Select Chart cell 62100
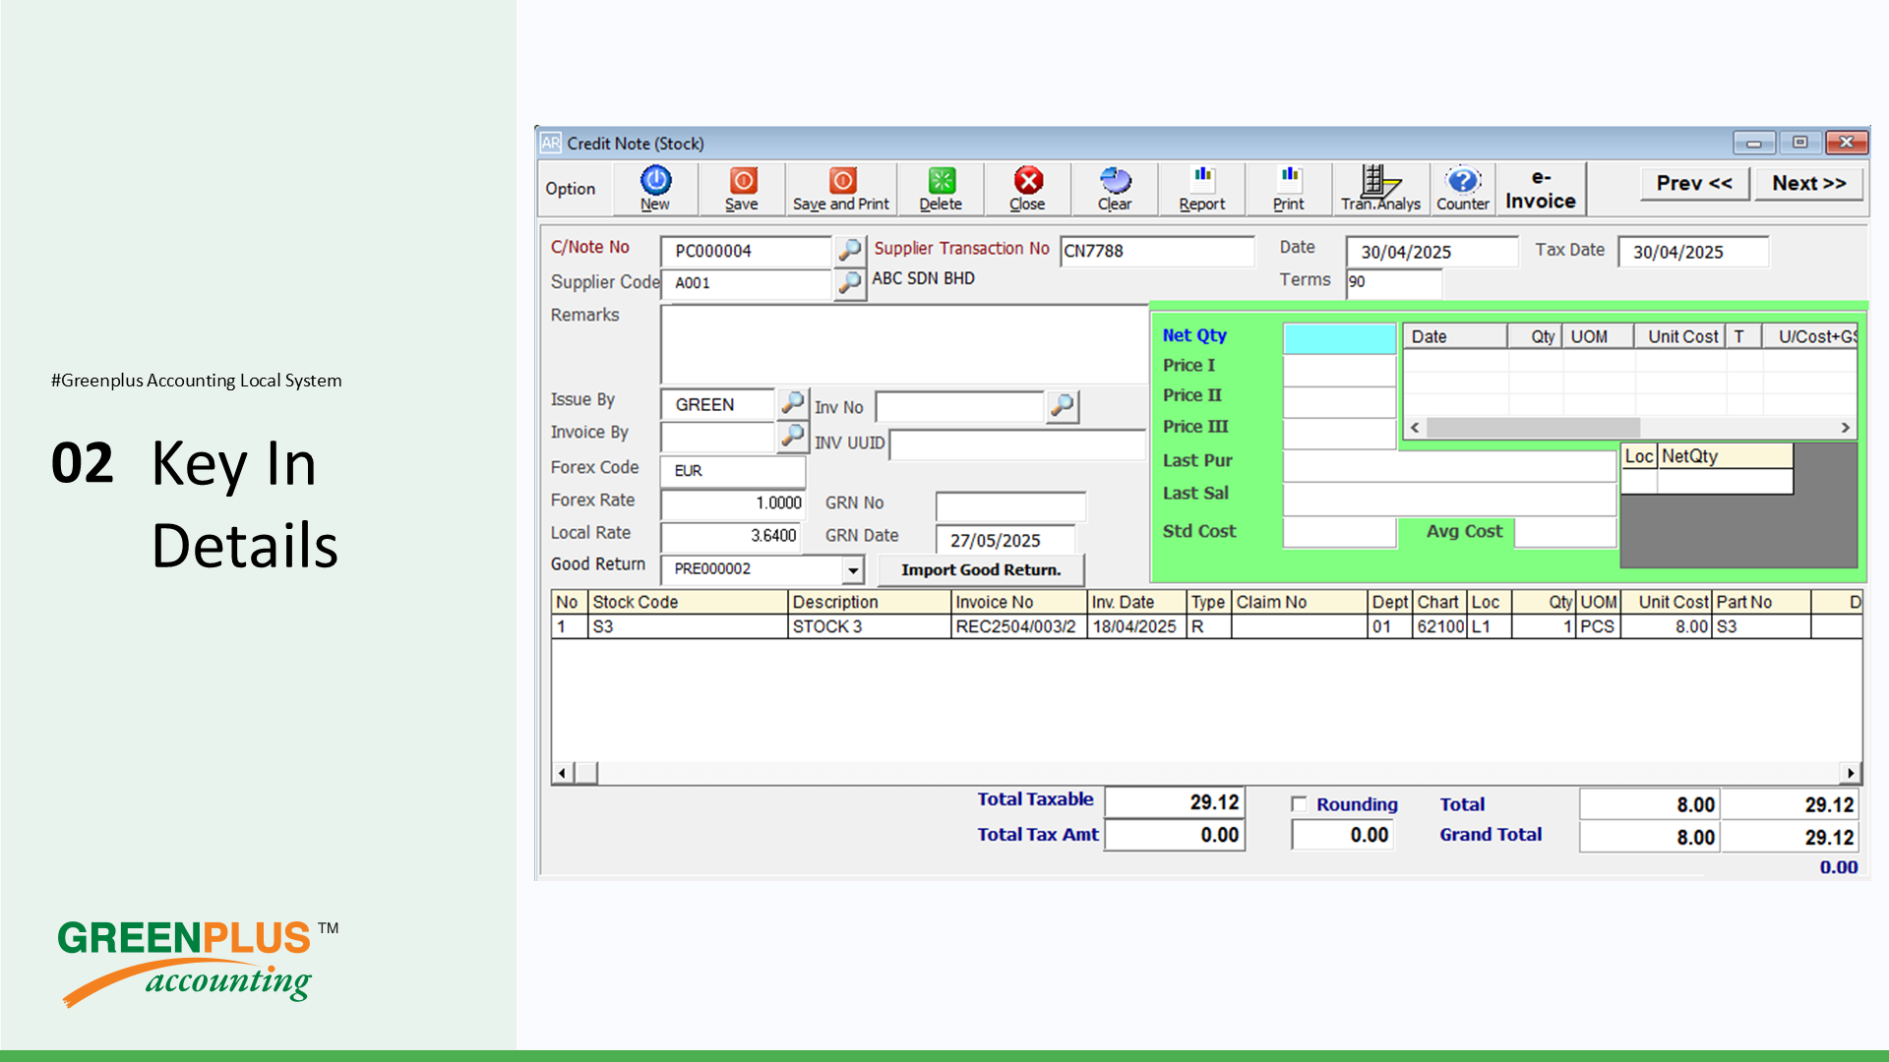This screenshot has height=1062, width=1889. click(1440, 626)
